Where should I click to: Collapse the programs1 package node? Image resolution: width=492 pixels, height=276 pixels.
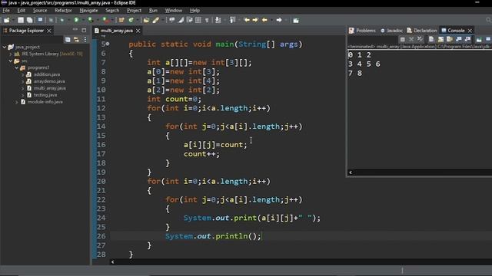[x=17, y=67]
